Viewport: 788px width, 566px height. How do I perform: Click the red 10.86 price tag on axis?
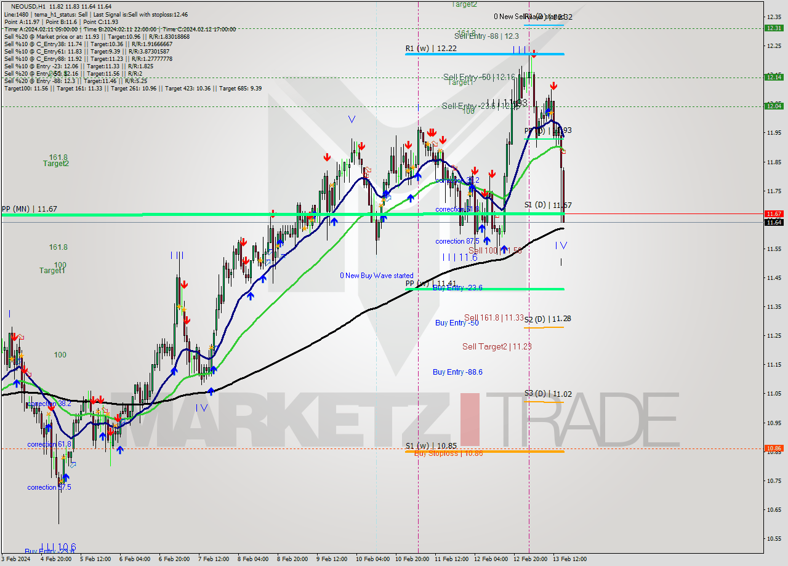pos(774,448)
